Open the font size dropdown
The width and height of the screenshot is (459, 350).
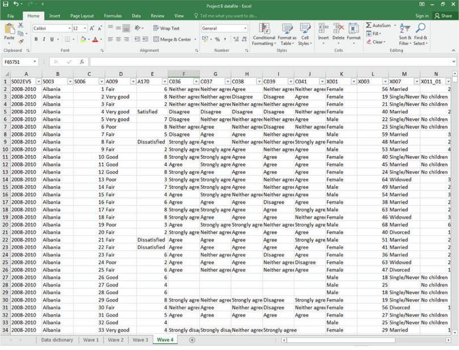(x=85, y=28)
